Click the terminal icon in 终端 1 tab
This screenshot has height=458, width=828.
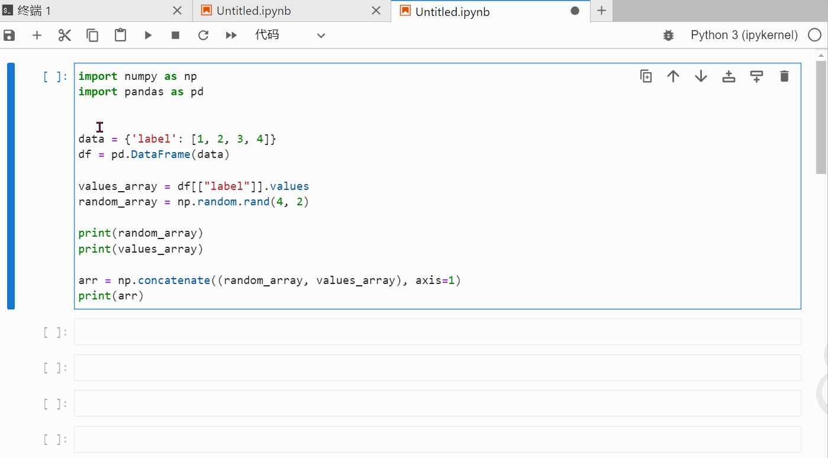click(x=8, y=11)
